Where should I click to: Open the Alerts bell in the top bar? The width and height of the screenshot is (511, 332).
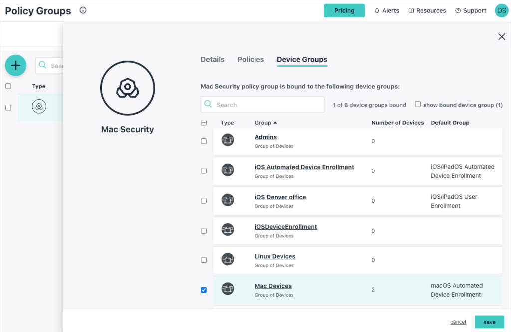click(x=378, y=10)
